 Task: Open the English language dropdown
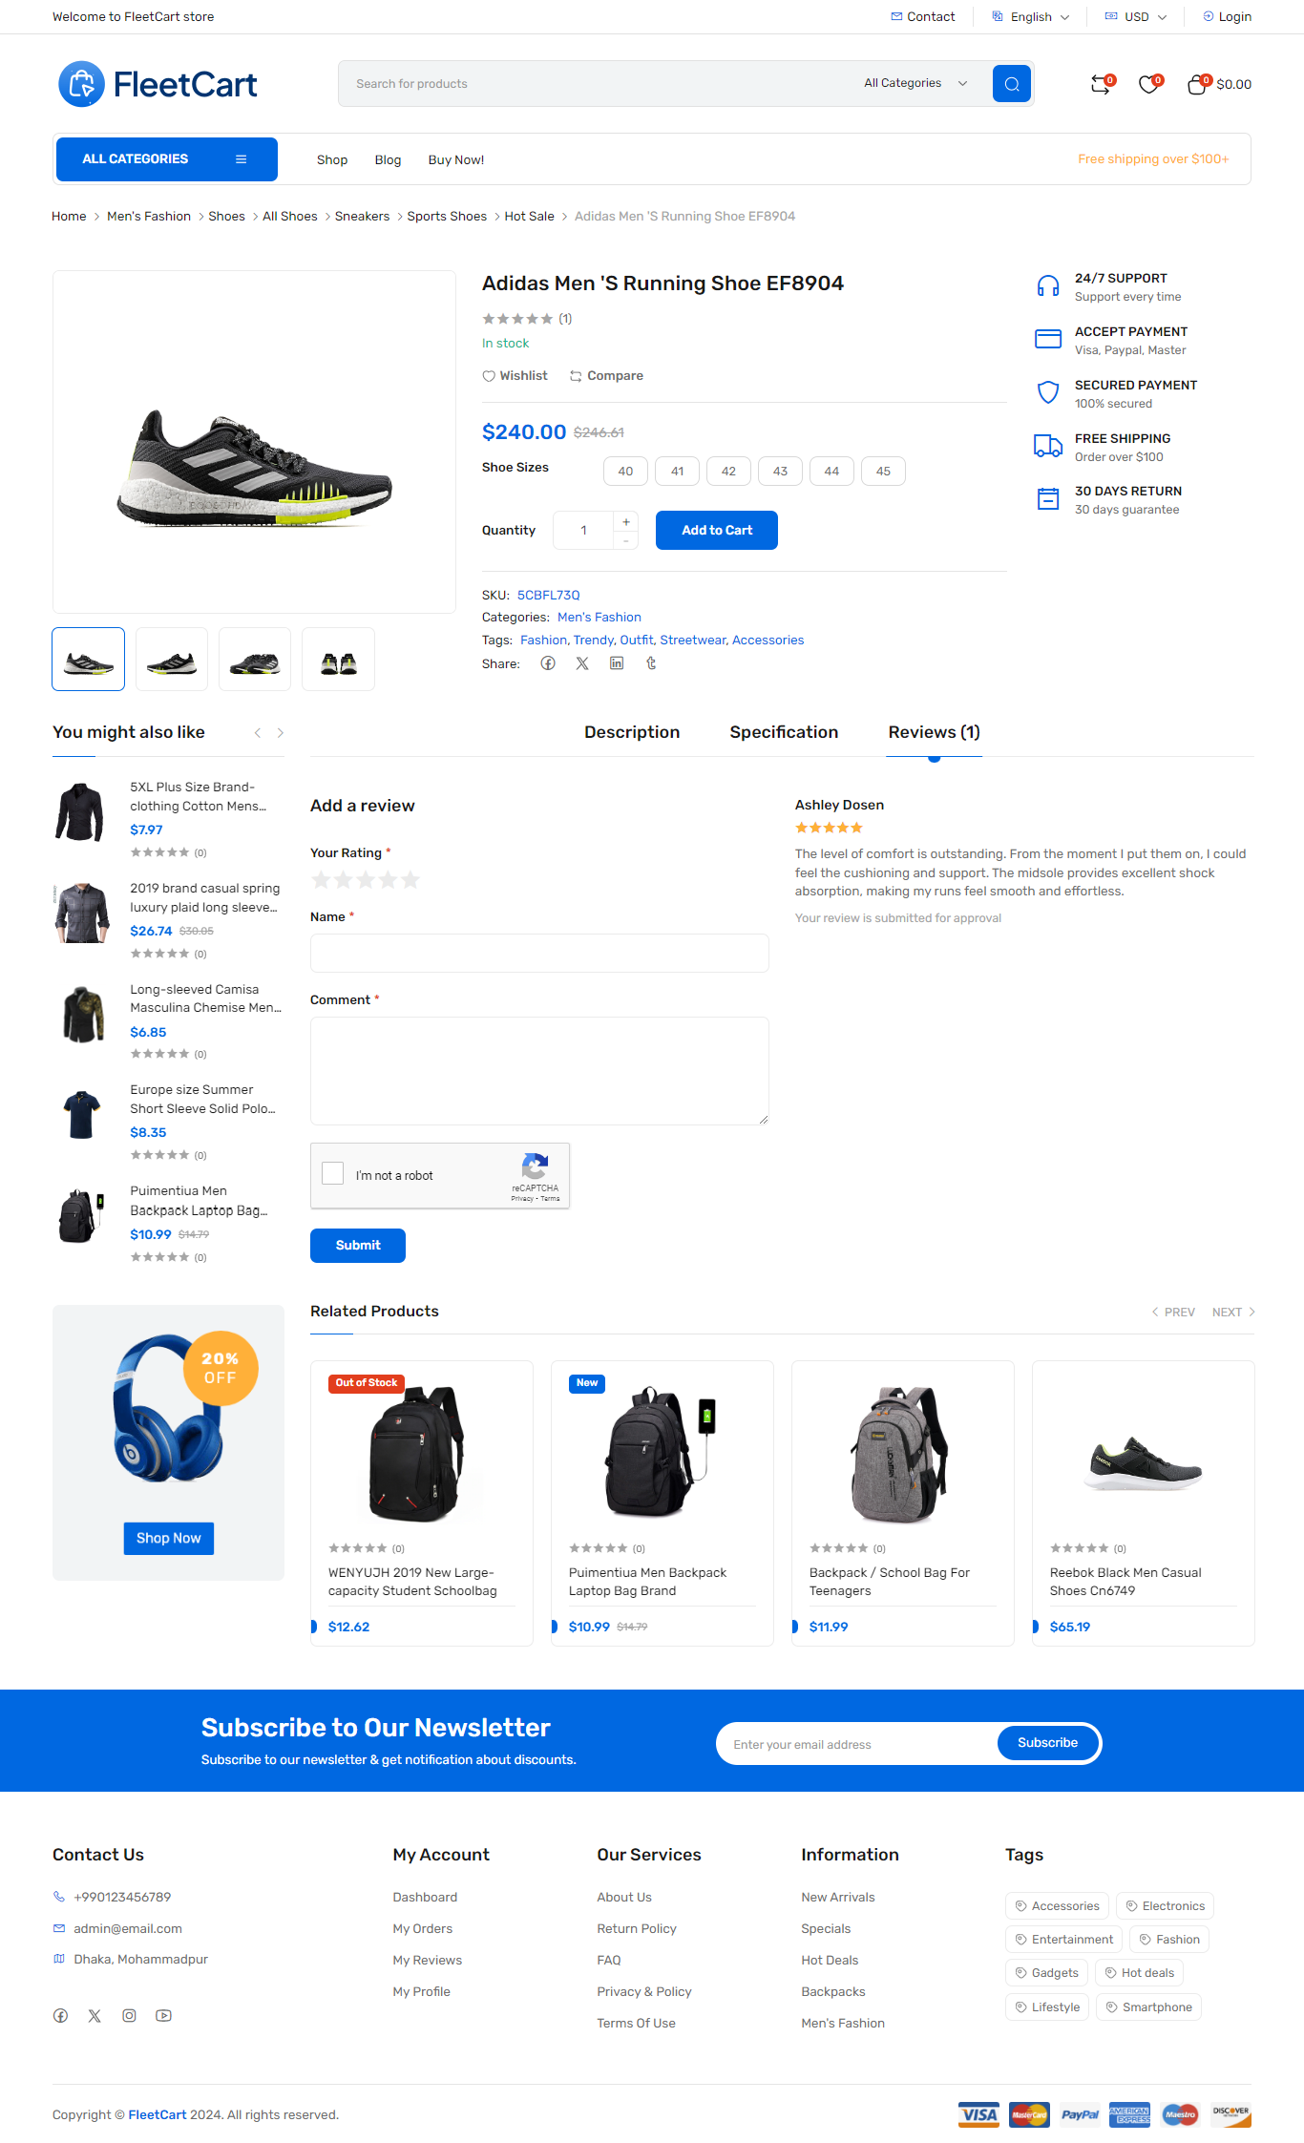(x=1031, y=17)
